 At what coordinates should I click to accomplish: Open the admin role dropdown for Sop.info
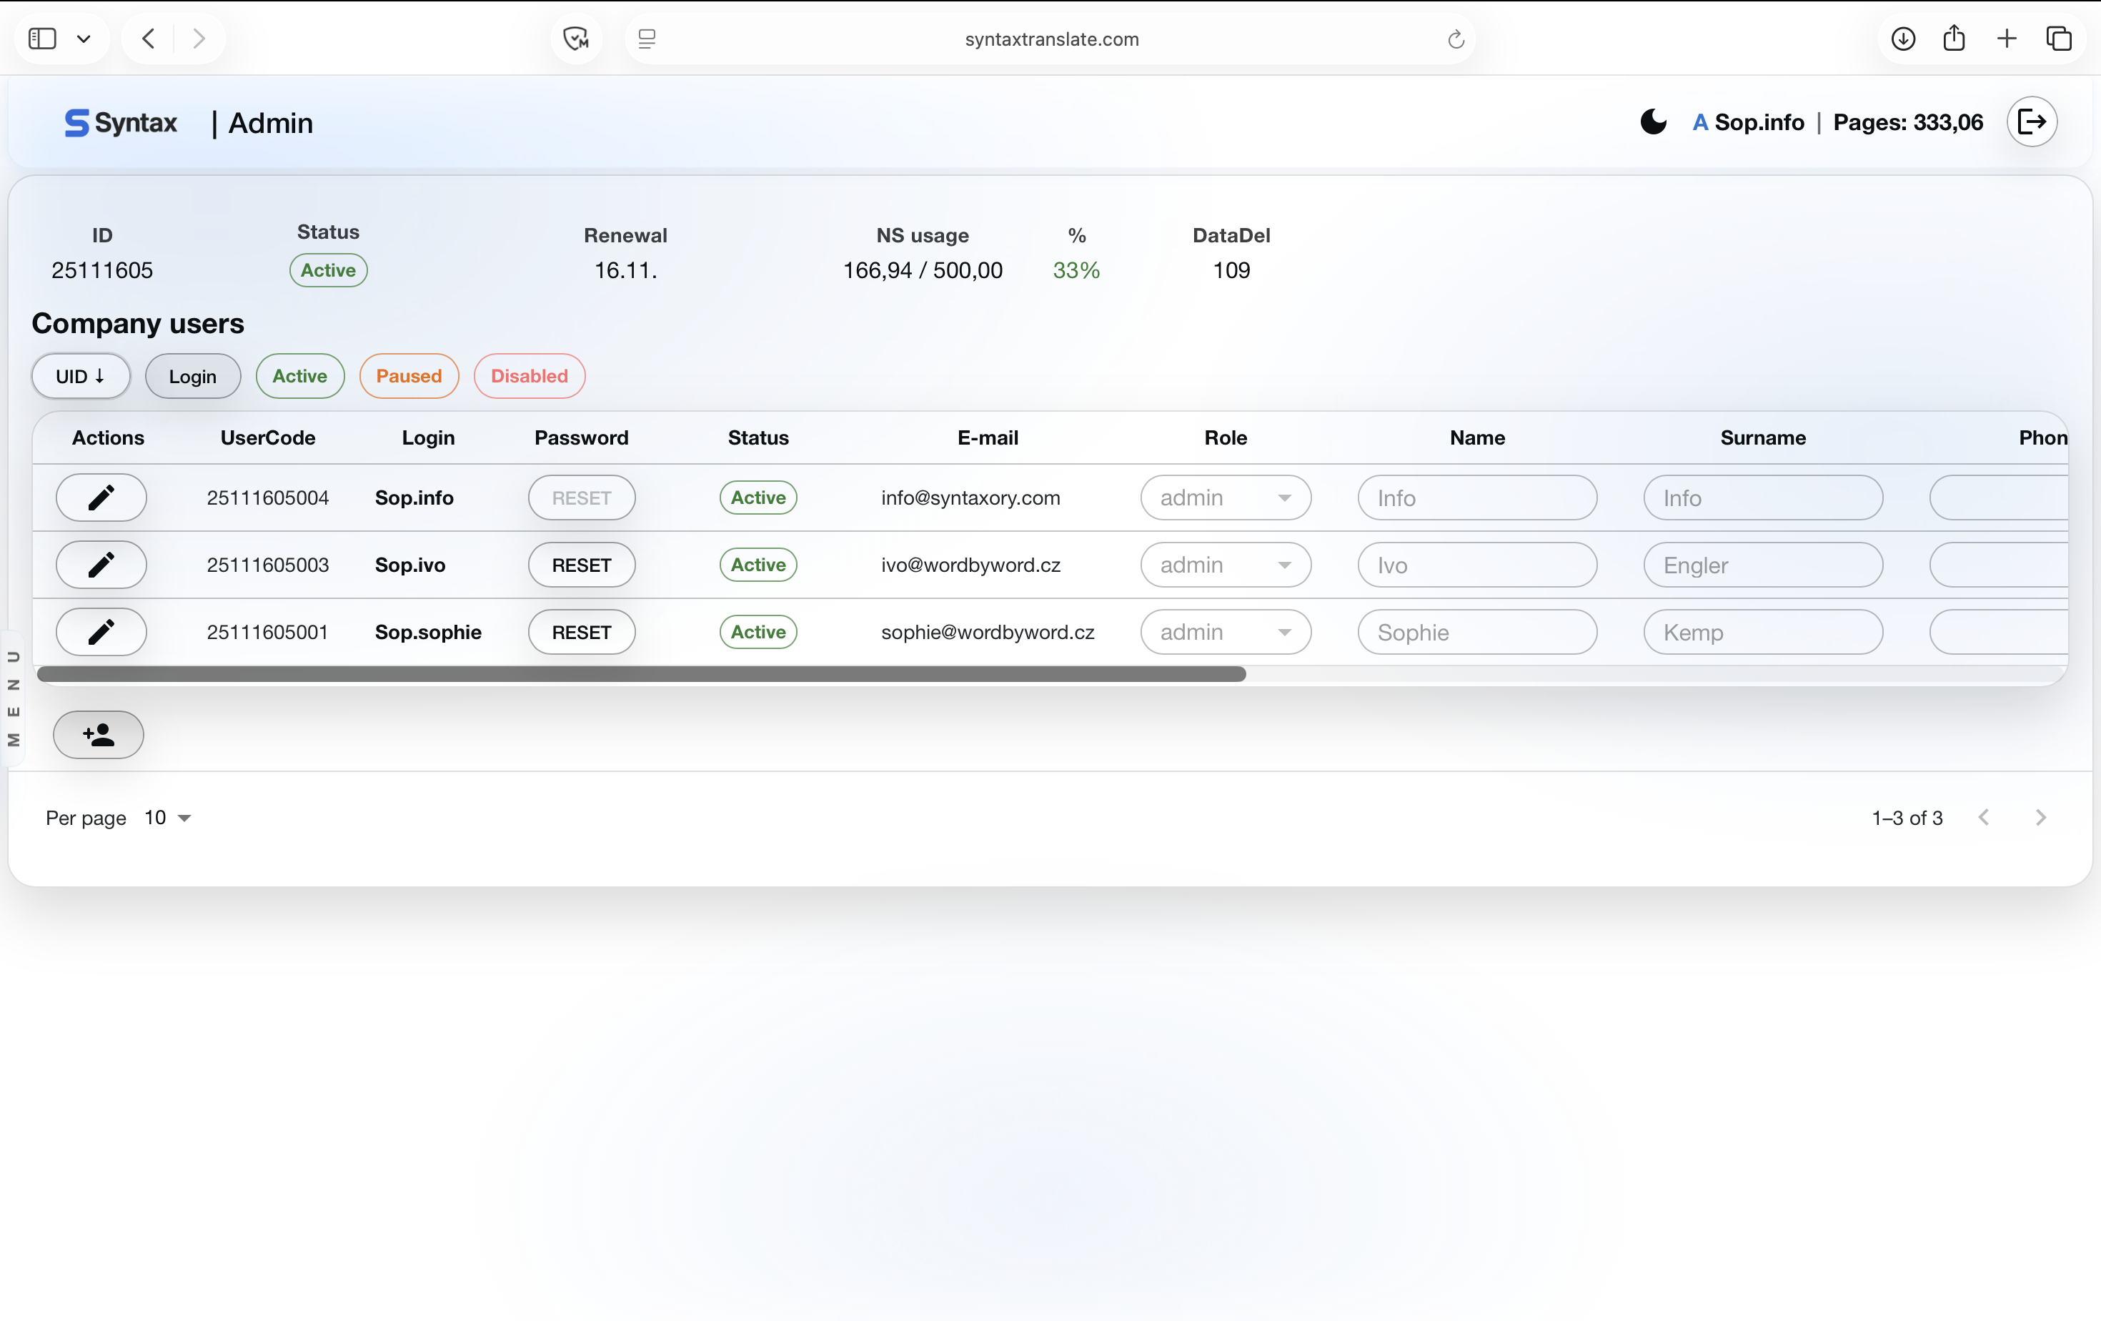tap(1225, 498)
